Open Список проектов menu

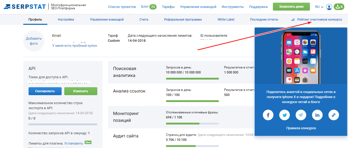(122, 7)
